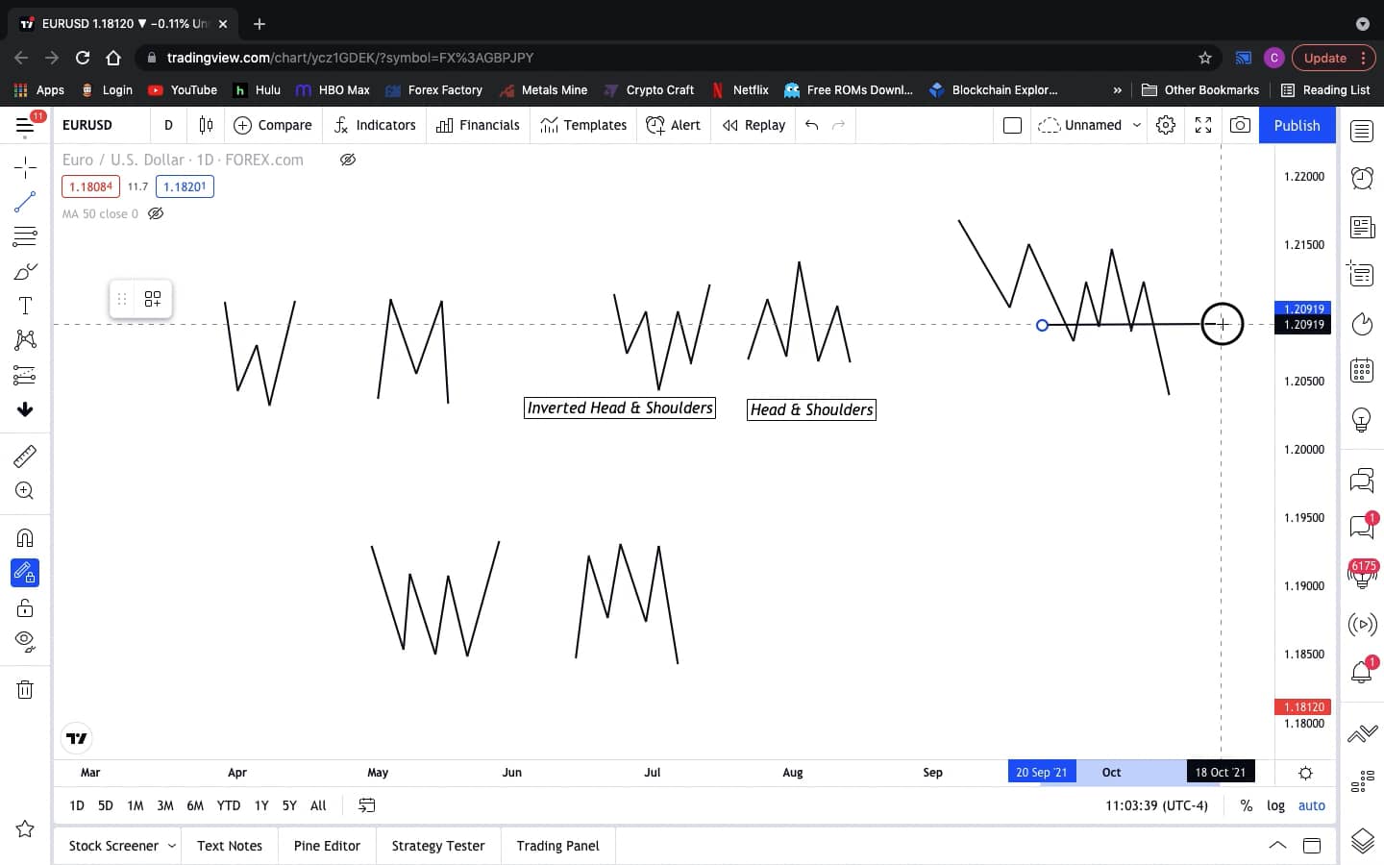Open the Templates dropdown
The image size is (1384, 865).
click(583, 125)
